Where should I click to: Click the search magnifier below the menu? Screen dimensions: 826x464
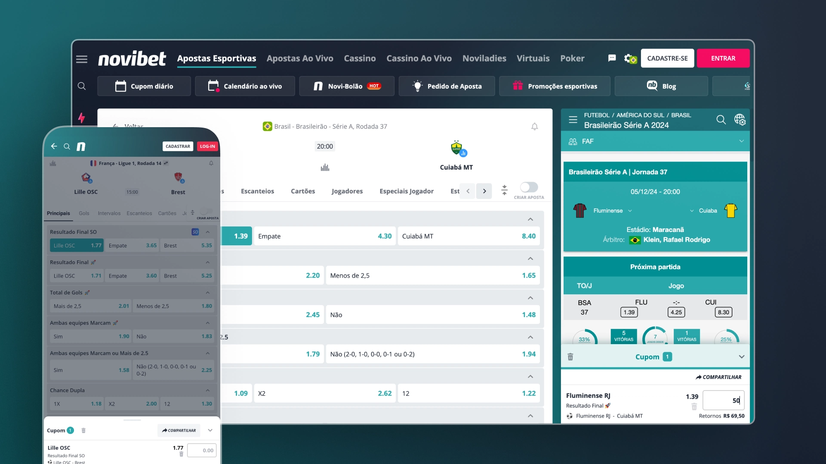pos(82,86)
